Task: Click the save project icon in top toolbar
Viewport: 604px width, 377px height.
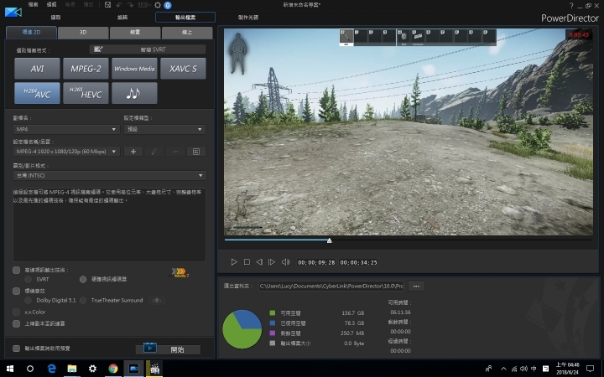Action: point(108,5)
